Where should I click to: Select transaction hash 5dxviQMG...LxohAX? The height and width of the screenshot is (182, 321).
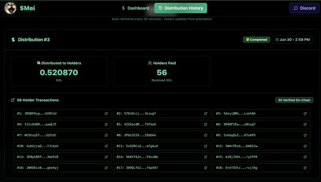click(239, 113)
